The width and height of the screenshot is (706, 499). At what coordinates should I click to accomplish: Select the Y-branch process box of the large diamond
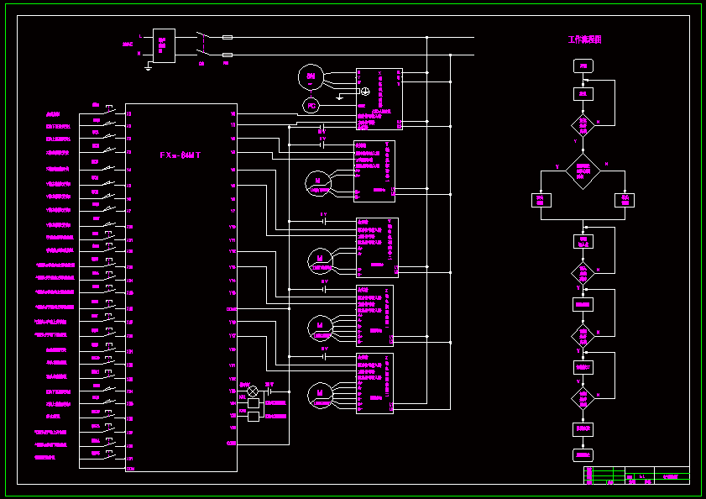541,200
